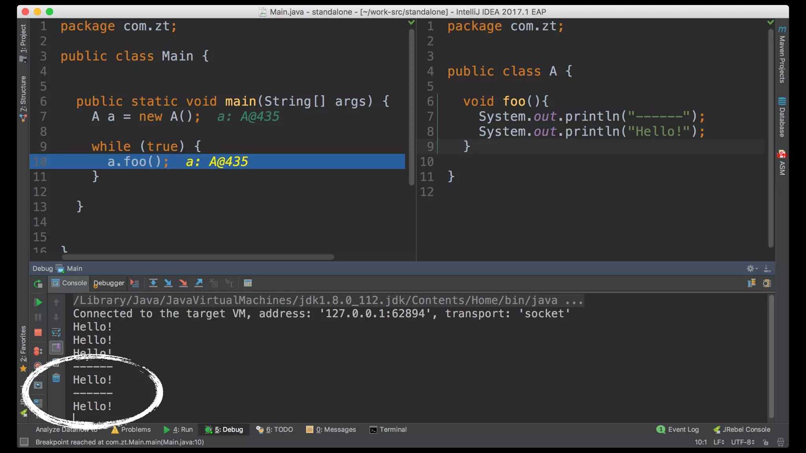Toggle scroll to the end of console
The height and width of the screenshot is (453, 806).
[56, 347]
